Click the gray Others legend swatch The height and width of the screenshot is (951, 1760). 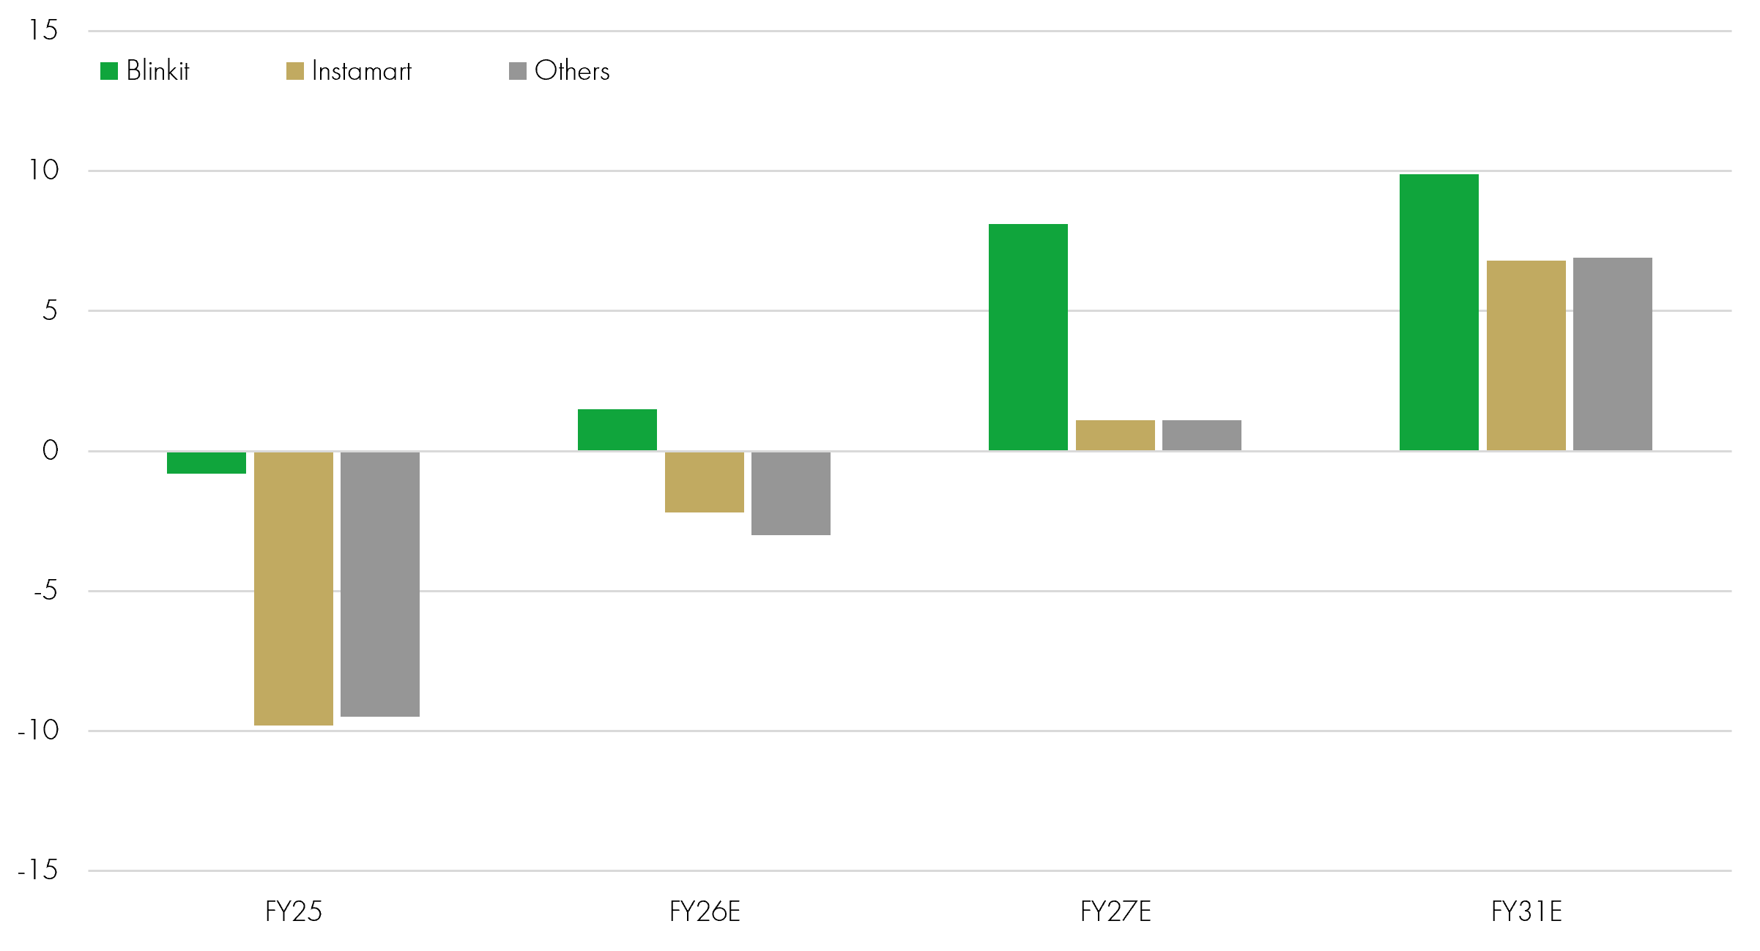[x=518, y=71]
